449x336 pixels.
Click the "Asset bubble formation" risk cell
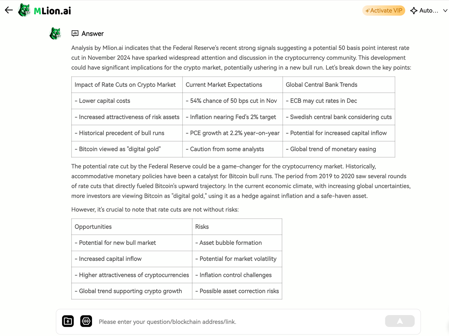point(237,243)
